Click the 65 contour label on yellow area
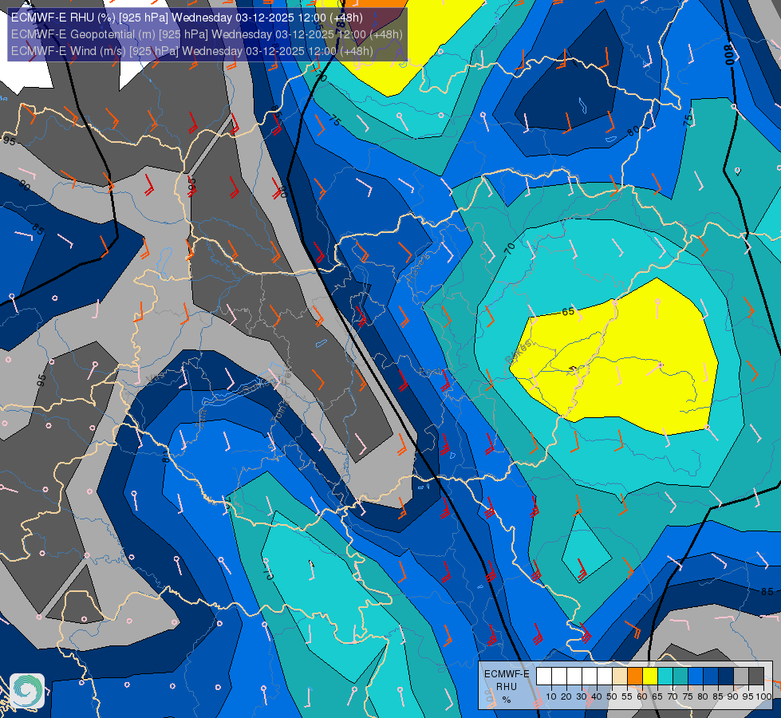This screenshot has height=718, width=781. point(568,312)
